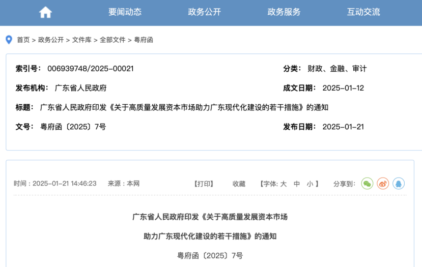
Task: Open 政务公开 in the breadcrumb trail
Action: point(51,40)
